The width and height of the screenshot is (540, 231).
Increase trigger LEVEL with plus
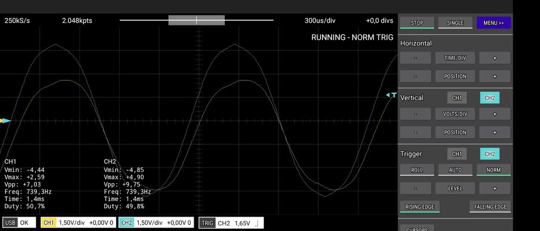pyautogui.click(x=495, y=188)
